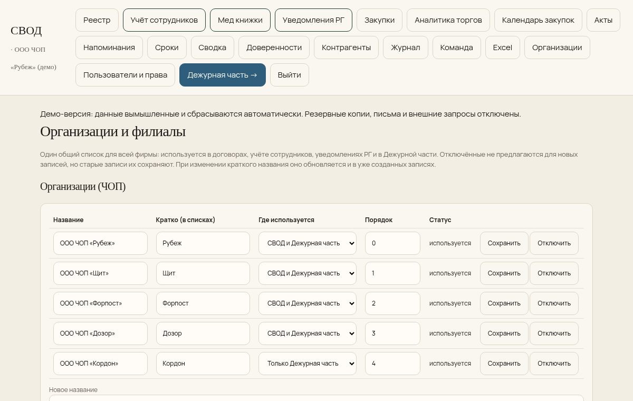Go to Доверенности
This screenshot has width=633, height=401.
(274, 47)
